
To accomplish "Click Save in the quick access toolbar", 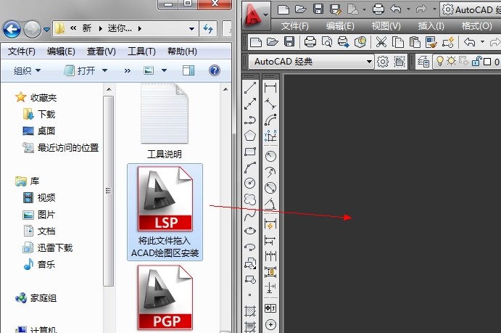I will click(x=318, y=9).
